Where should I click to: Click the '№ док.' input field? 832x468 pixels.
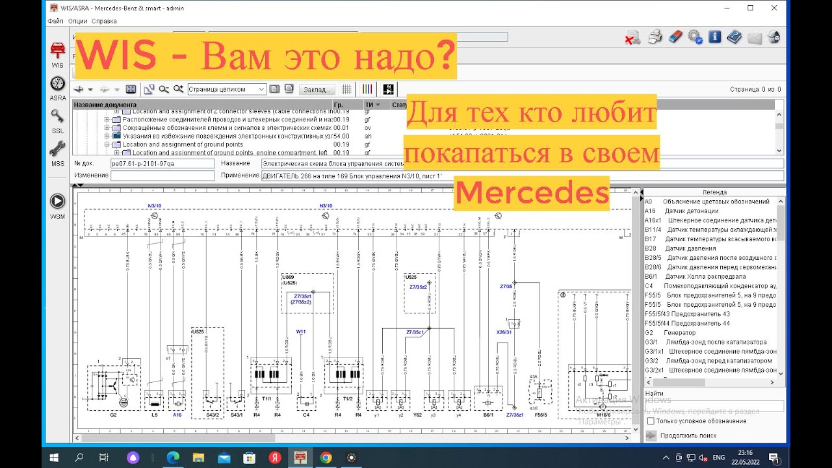[162, 164]
